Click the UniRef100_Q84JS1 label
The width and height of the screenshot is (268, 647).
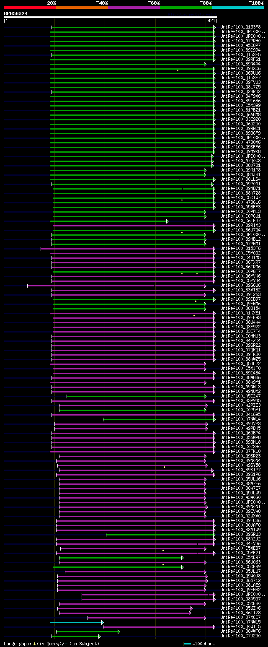(x=240, y=175)
